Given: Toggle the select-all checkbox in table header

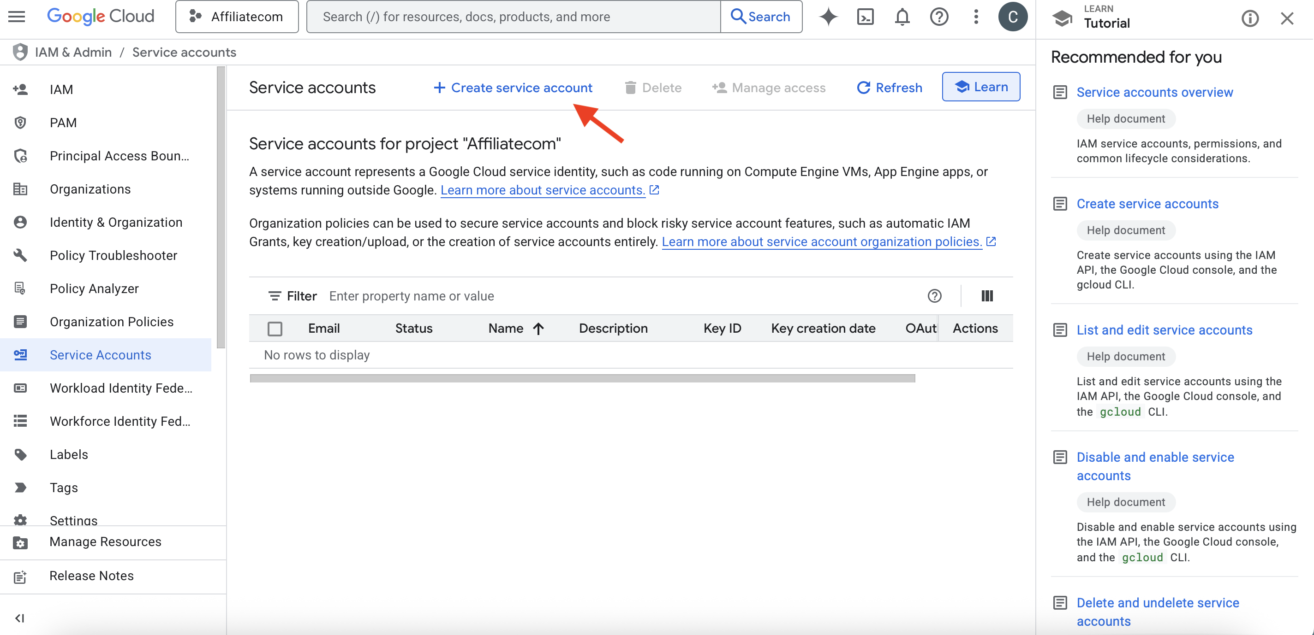Looking at the screenshot, I should click(x=275, y=329).
